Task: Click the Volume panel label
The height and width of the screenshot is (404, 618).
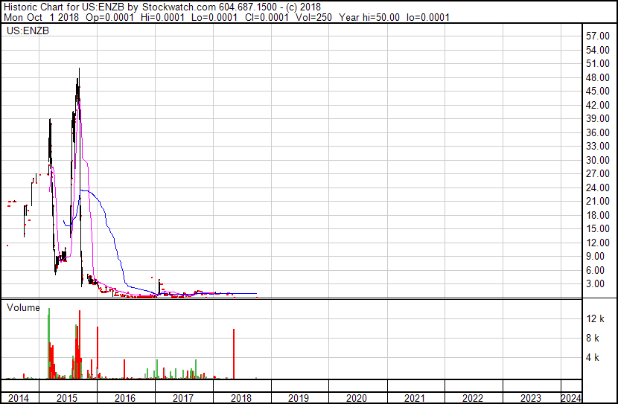Action: pyautogui.click(x=23, y=308)
